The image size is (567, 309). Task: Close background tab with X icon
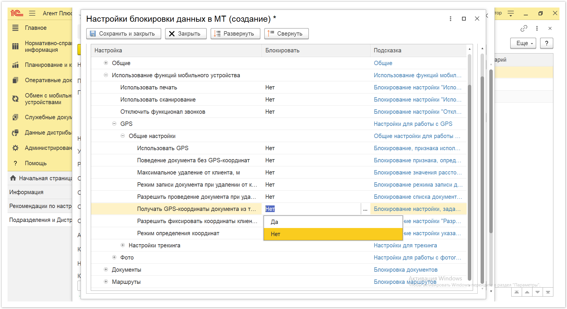(x=550, y=28)
